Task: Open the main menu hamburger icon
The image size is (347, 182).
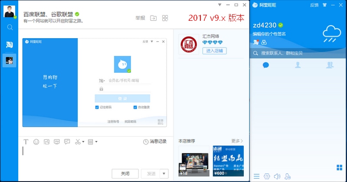Action: pyautogui.click(x=256, y=176)
